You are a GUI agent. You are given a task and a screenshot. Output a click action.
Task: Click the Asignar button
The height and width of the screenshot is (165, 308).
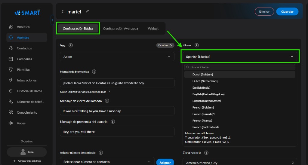point(165,163)
